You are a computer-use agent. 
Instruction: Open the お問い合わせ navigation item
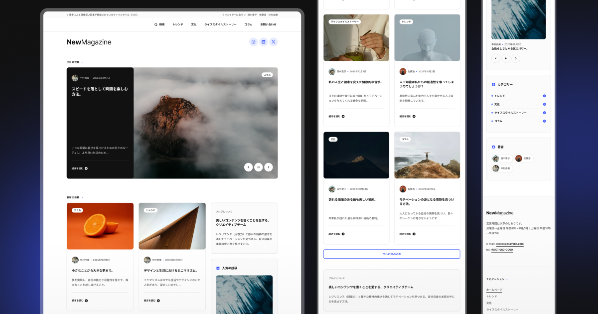pyautogui.click(x=269, y=24)
